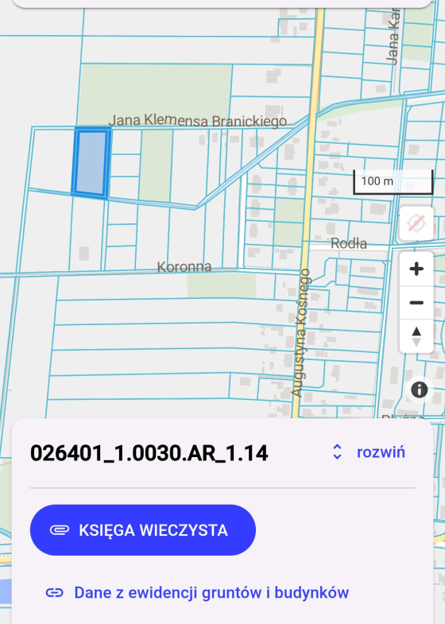Open the Księga Wieczysta button
445x624 pixels.
pos(143,530)
